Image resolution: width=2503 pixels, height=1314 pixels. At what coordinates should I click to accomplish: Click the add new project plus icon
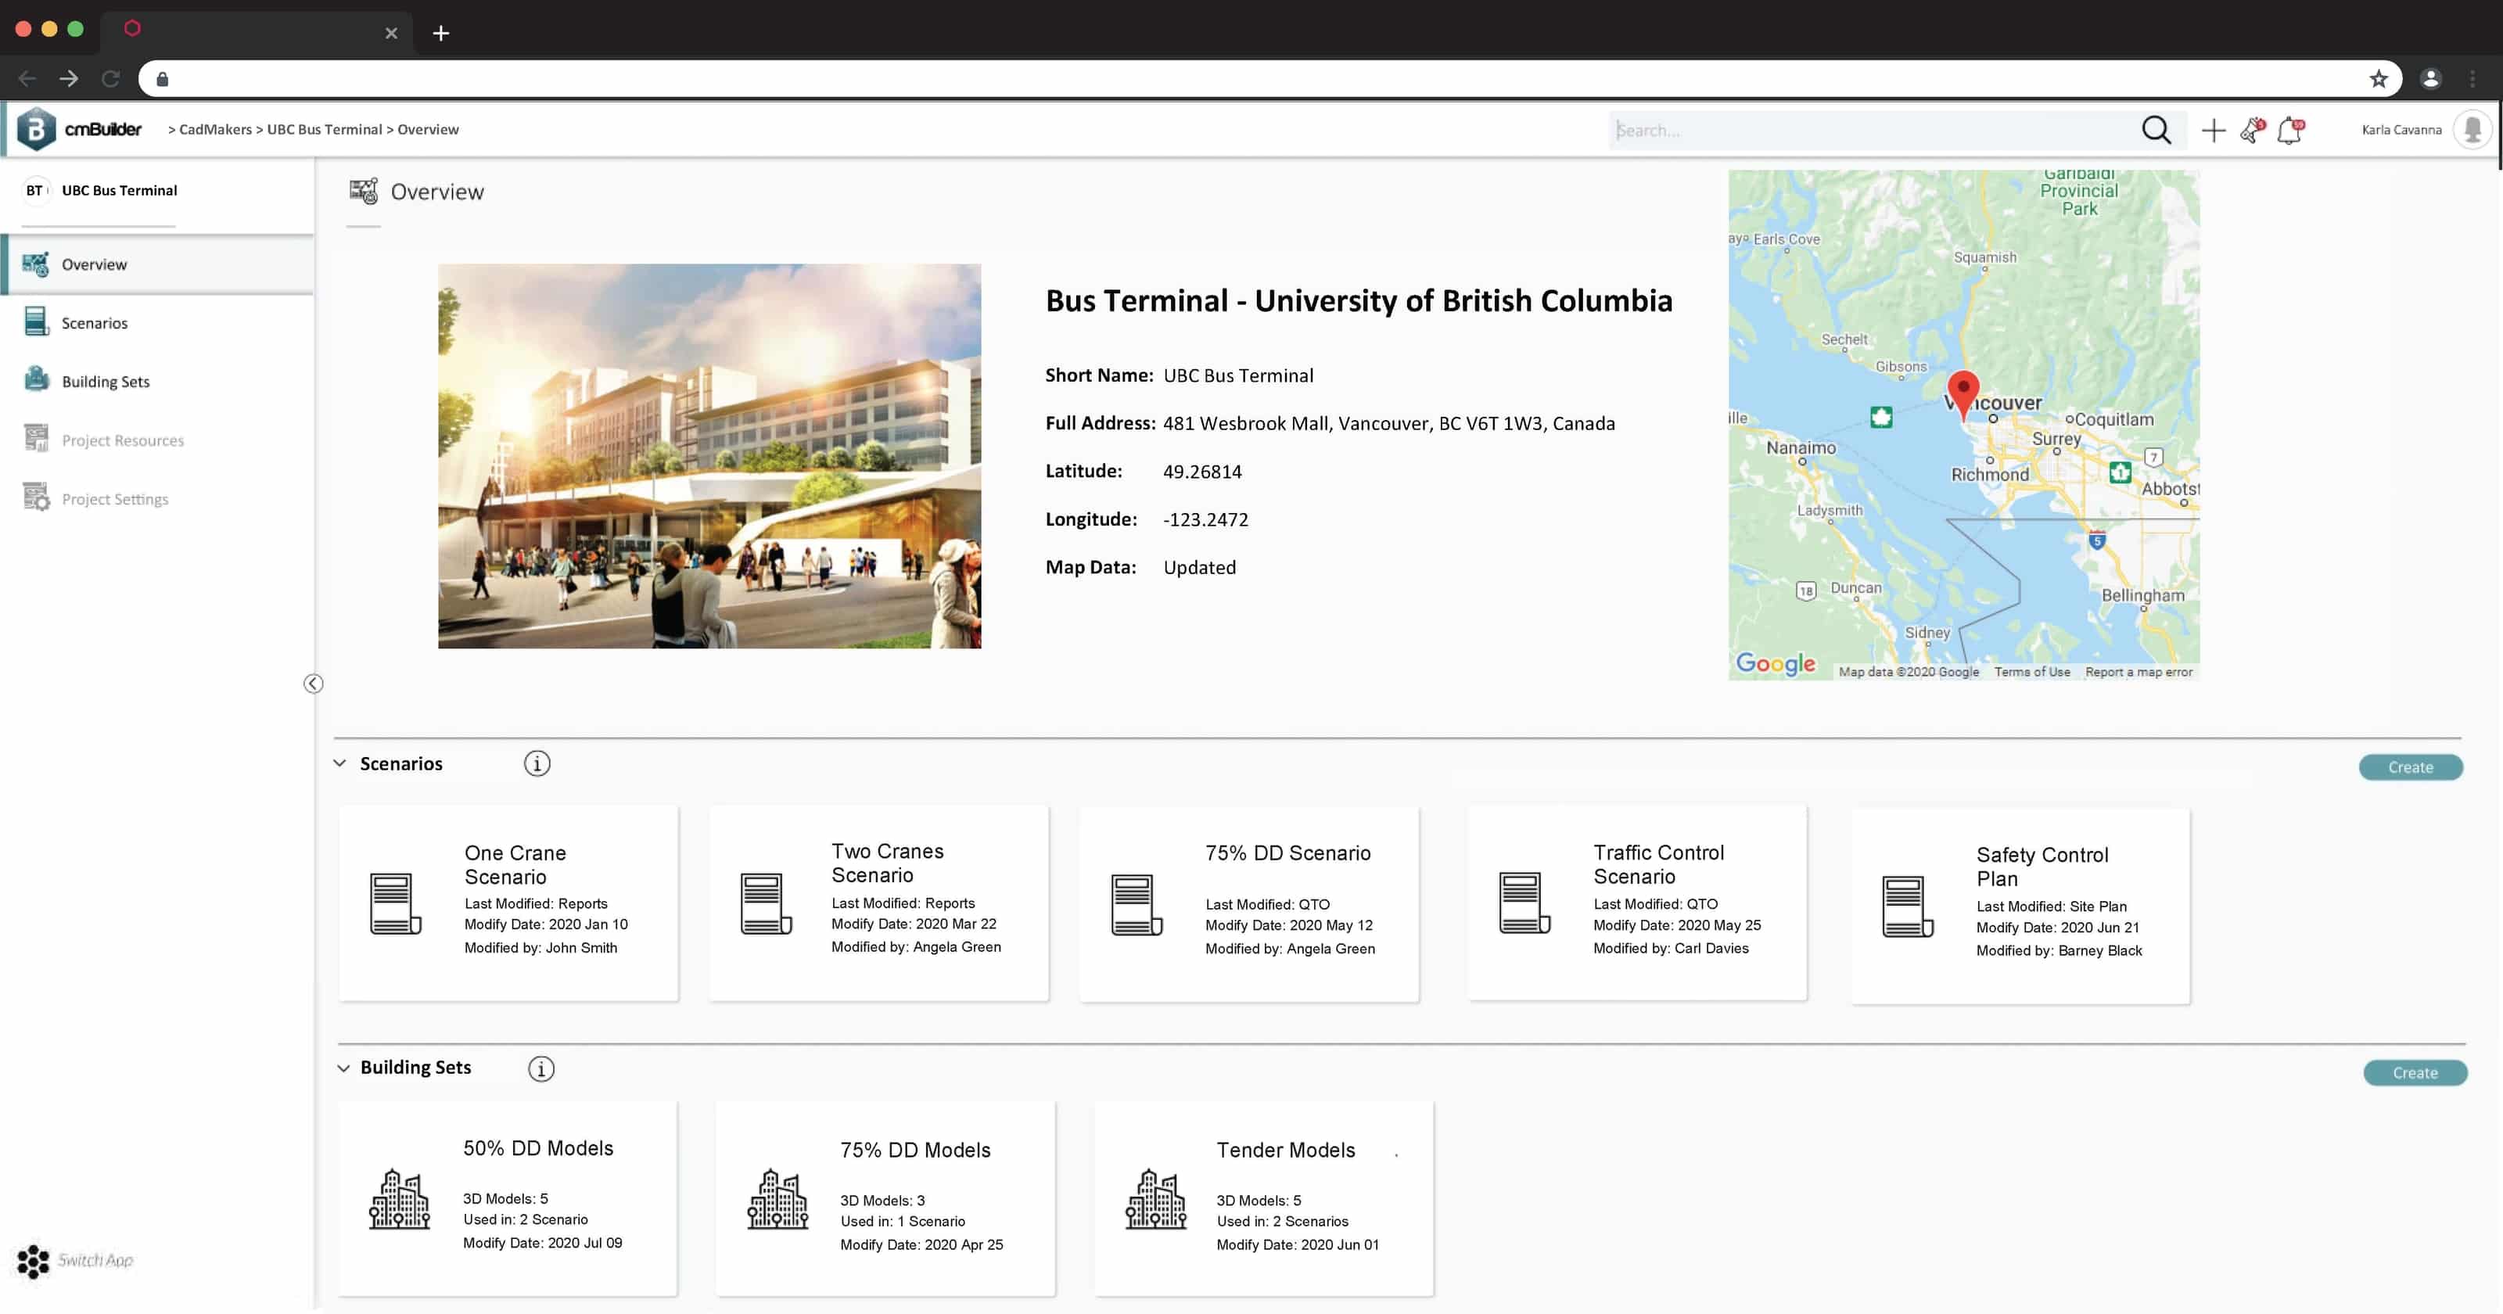click(2213, 129)
